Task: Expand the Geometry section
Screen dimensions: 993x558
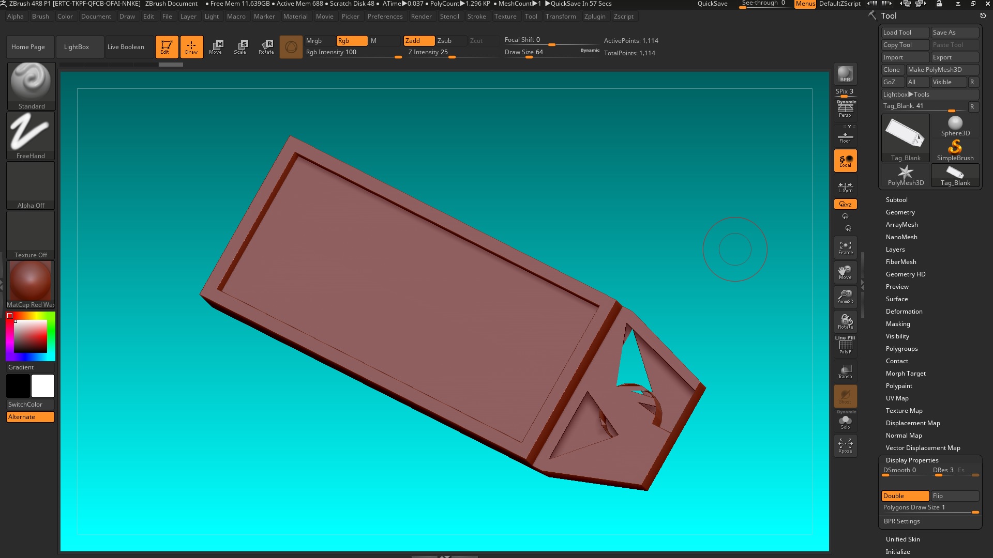Action: [x=900, y=212]
